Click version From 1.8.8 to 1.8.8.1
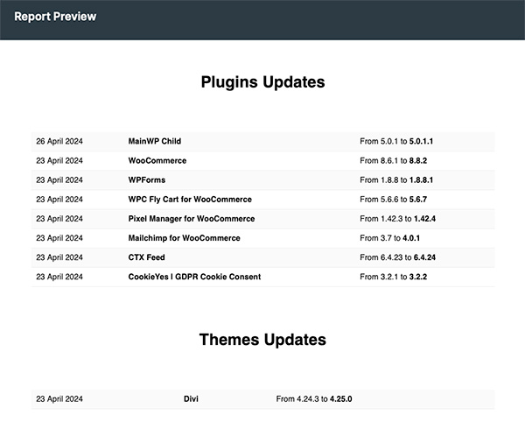 (396, 180)
